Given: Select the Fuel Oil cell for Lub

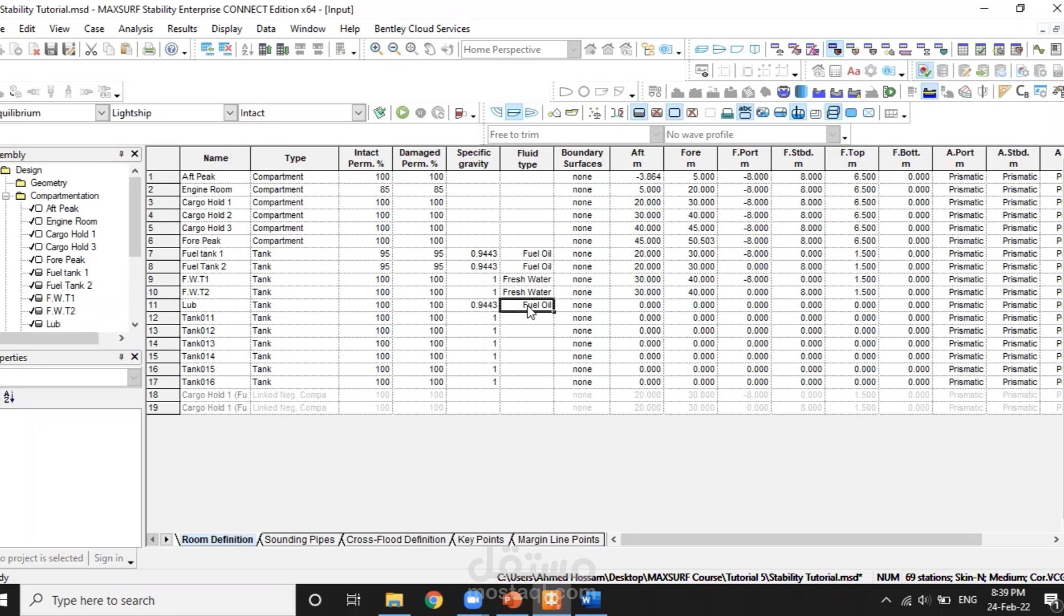Looking at the screenshot, I should point(526,305).
